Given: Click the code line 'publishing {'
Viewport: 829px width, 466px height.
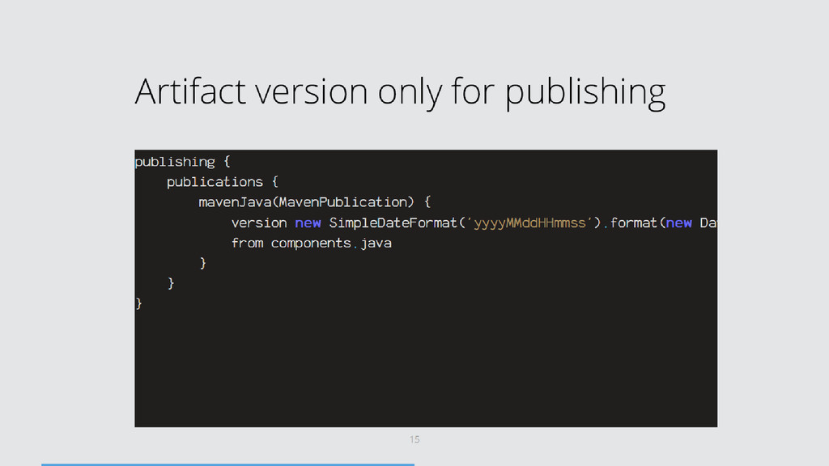Looking at the screenshot, I should 182,162.
